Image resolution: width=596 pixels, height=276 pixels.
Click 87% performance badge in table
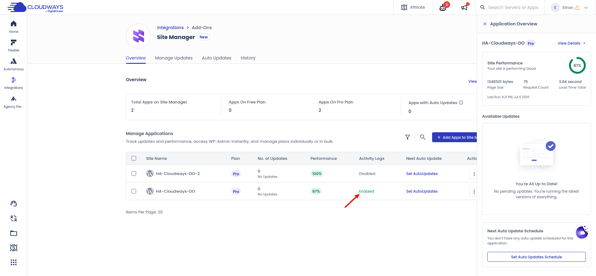point(316,191)
